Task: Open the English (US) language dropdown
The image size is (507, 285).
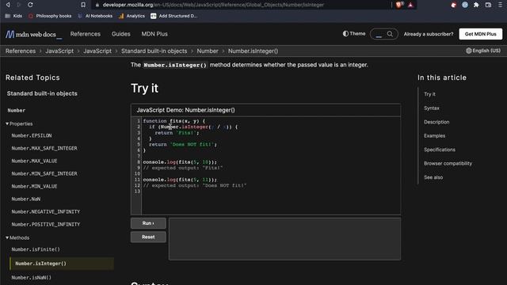Action: point(483,51)
